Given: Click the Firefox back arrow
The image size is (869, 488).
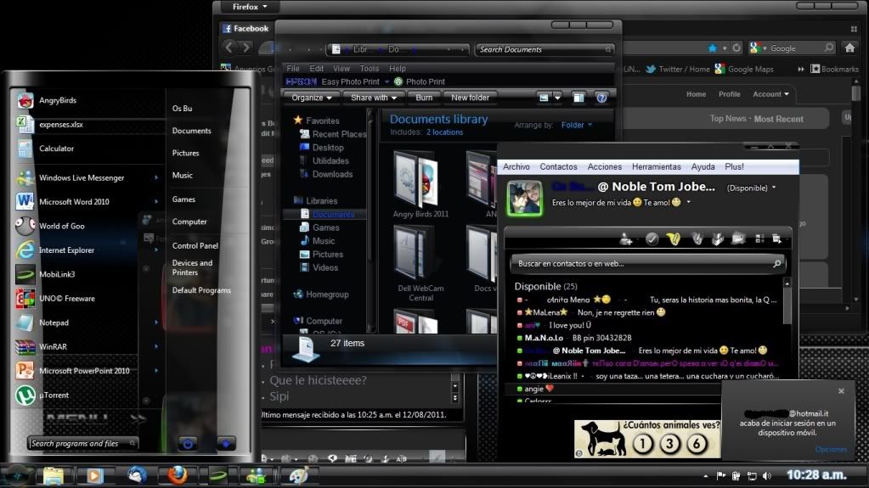Looking at the screenshot, I should click(229, 48).
